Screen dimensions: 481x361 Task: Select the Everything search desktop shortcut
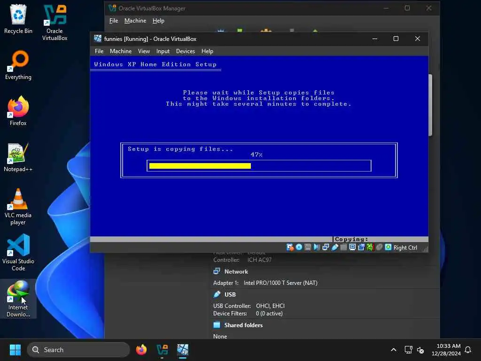point(18,65)
